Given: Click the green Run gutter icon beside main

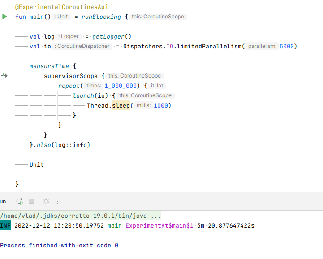Looking at the screenshot, I should click(4, 17).
